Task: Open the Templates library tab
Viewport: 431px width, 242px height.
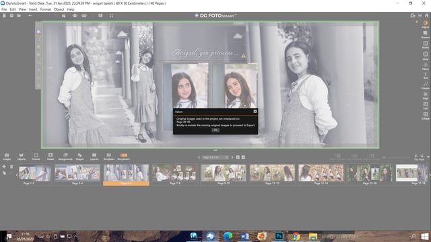Action: point(109,157)
